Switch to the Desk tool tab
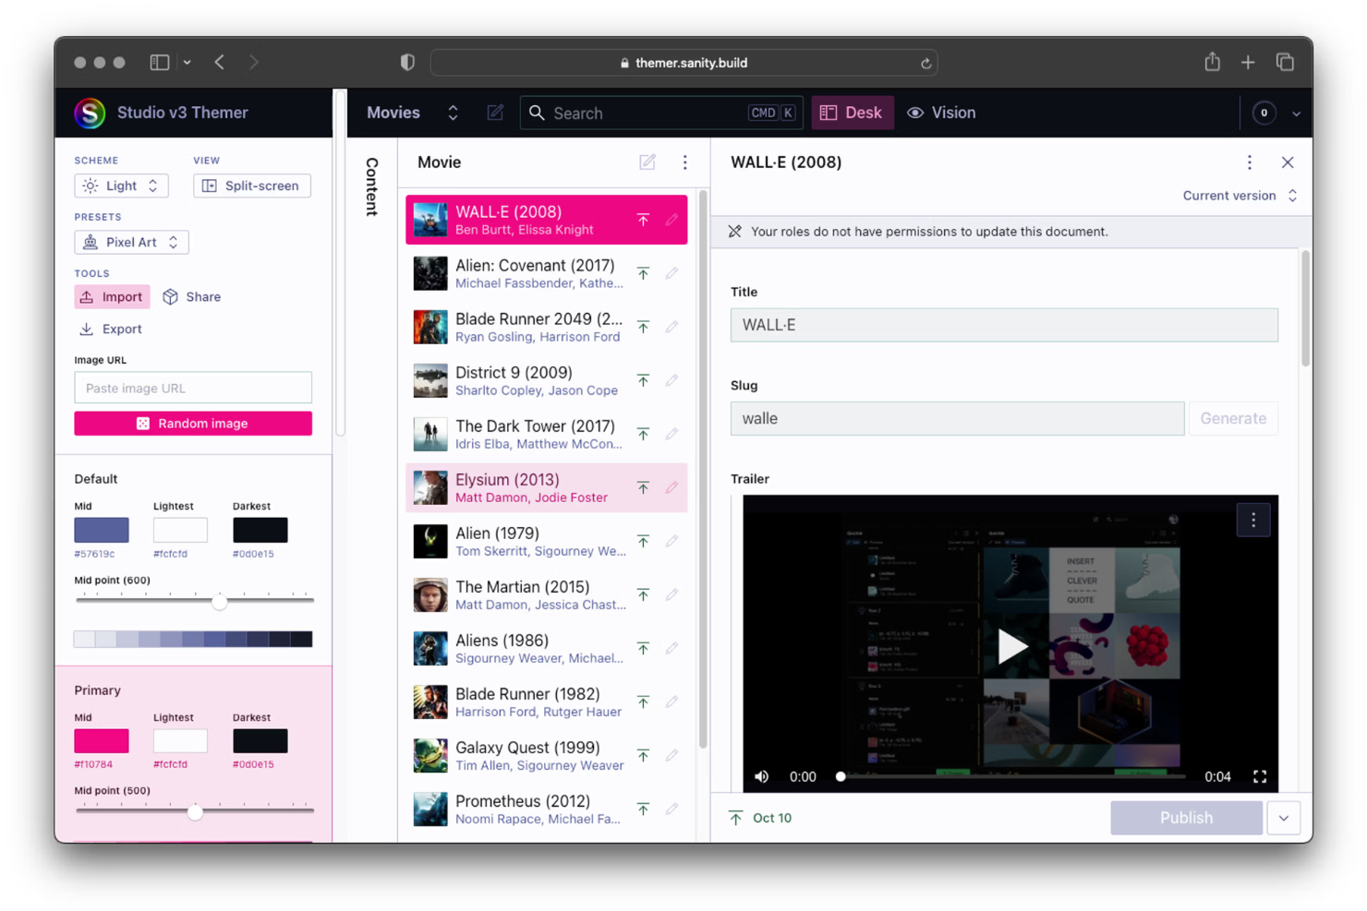1367x911 pixels. click(852, 113)
